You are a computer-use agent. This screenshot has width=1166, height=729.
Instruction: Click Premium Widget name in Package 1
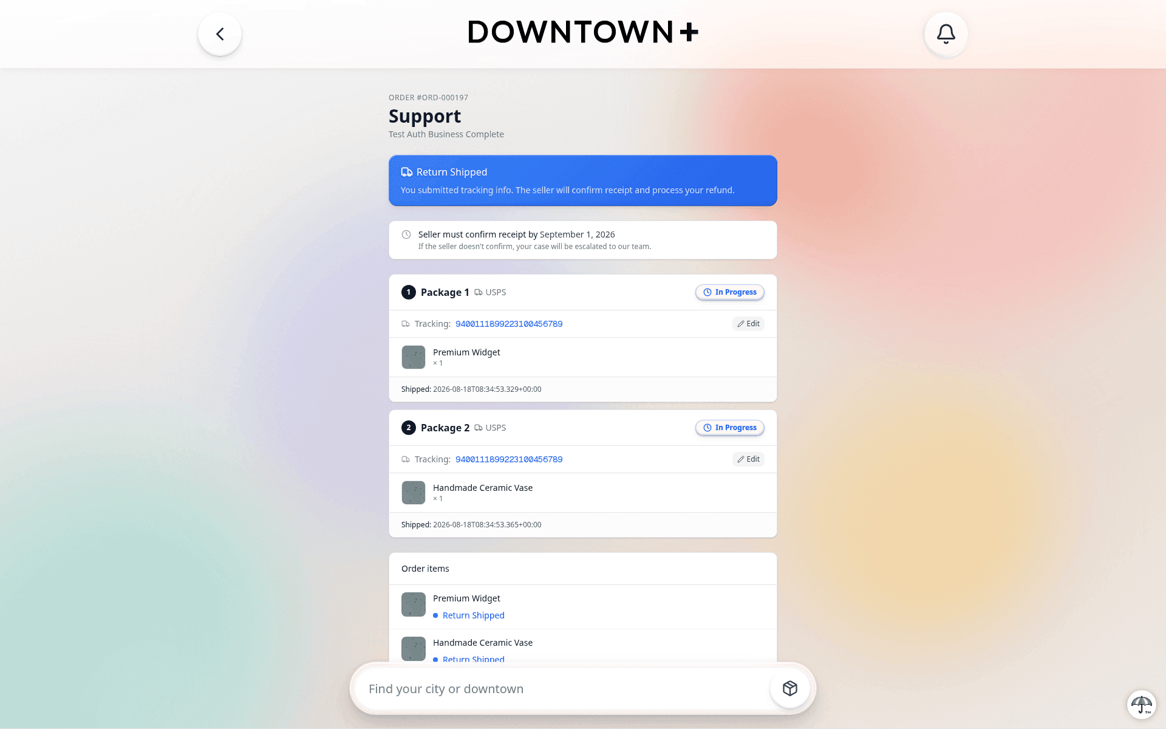[x=466, y=352]
